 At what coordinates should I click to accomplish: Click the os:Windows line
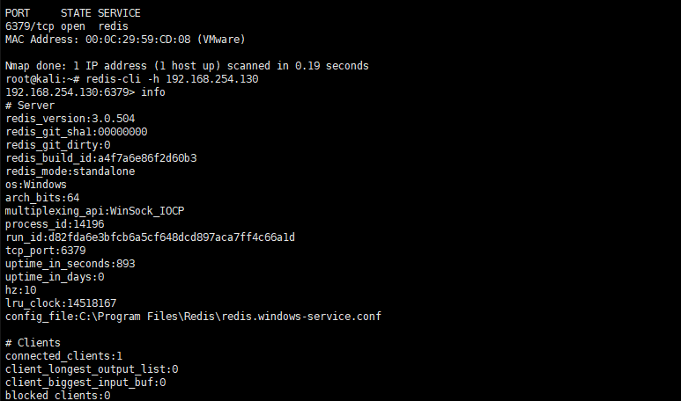tap(36, 185)
